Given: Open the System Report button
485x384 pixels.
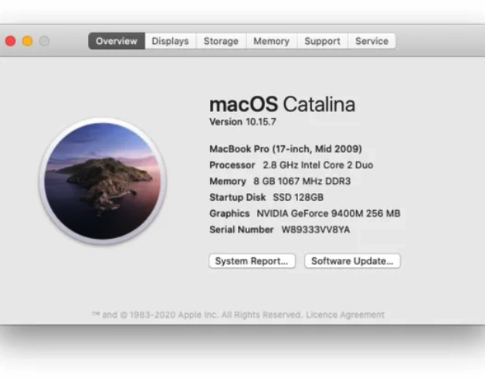Looking at the screenshot, I should tap(252, 261).
